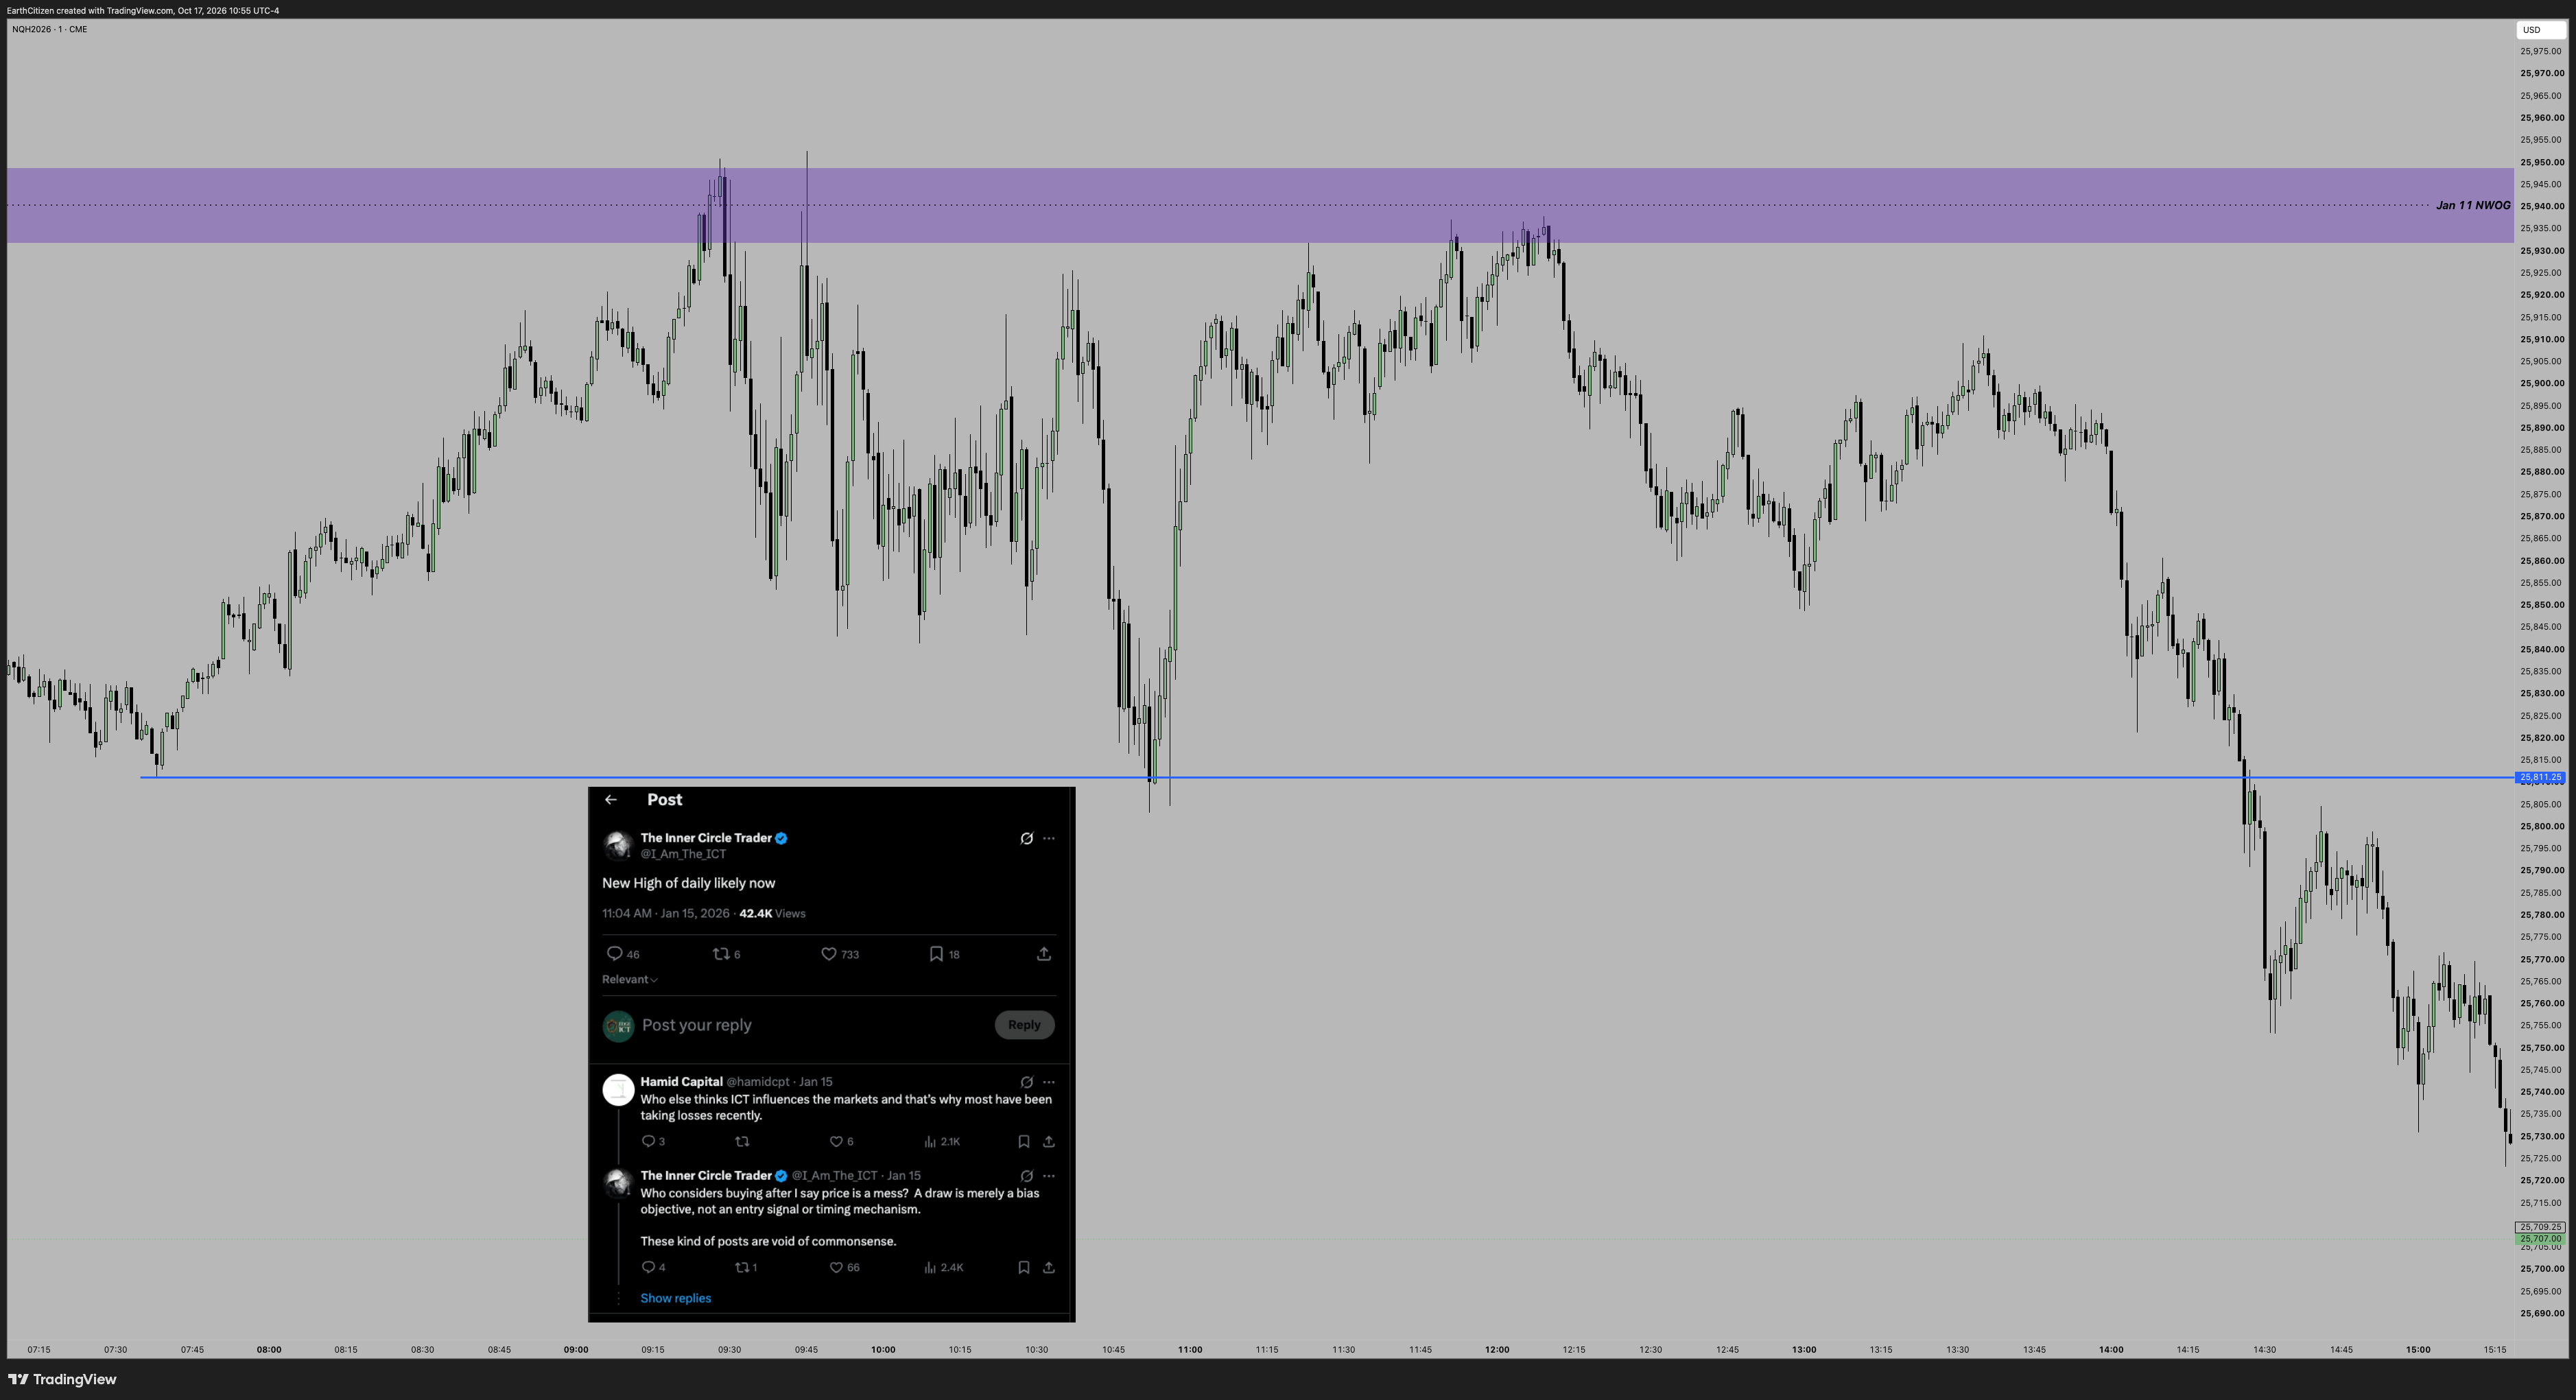Click The Inner Circle Trader avatar on the main post
Viewport: 2576px width, 1400px height.
coord(618,846)
